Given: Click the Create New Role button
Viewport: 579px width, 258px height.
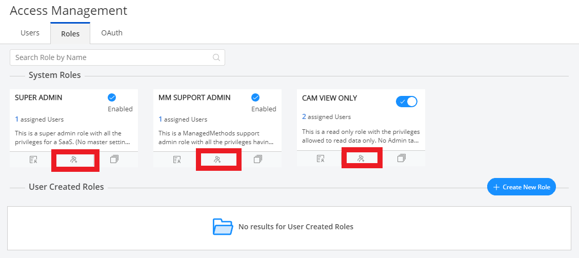Looking at the screenshot, I should pos(522,187).
